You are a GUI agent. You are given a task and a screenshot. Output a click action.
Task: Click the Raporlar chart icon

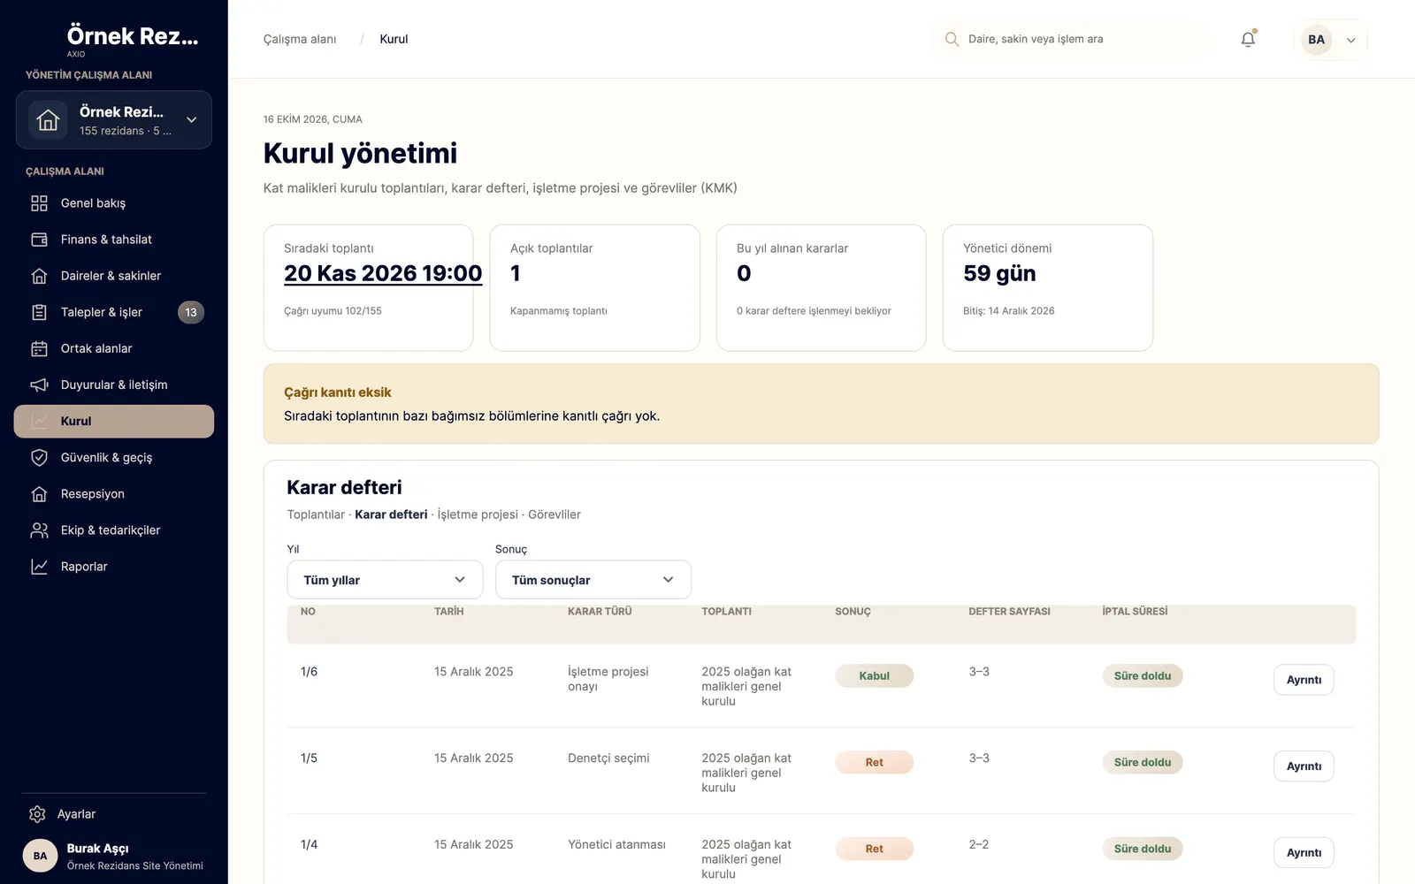(x=39, y=567)
